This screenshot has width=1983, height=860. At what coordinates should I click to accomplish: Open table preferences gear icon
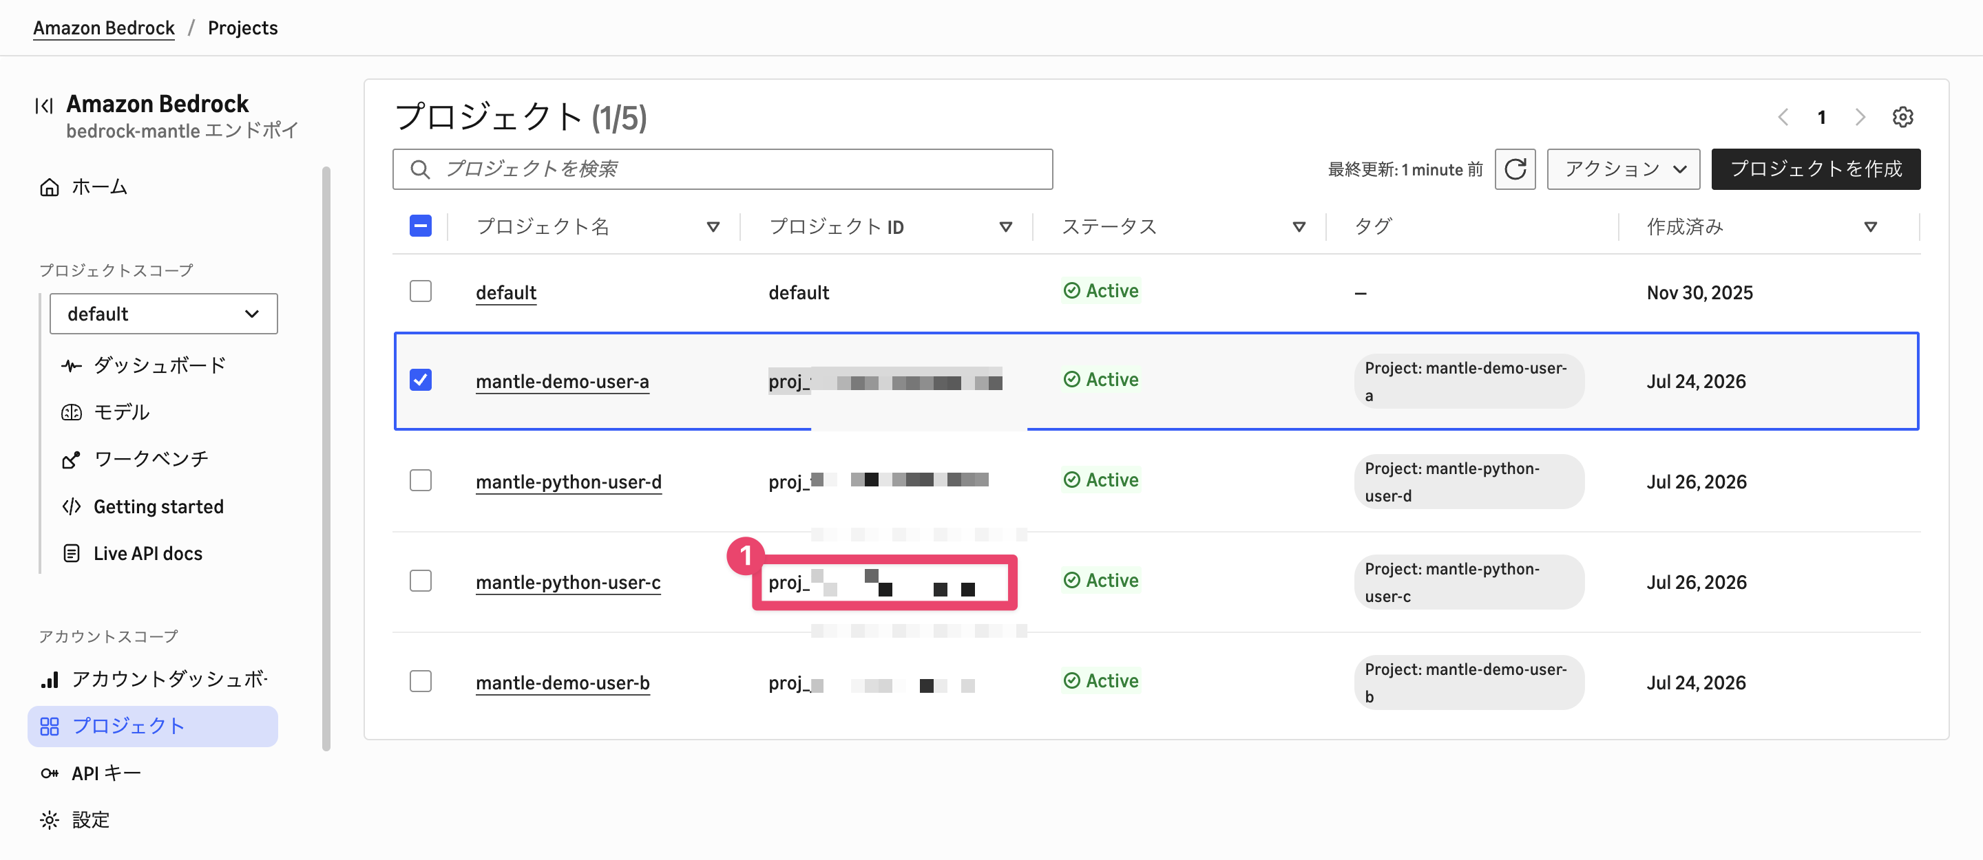click(1902, 117)
